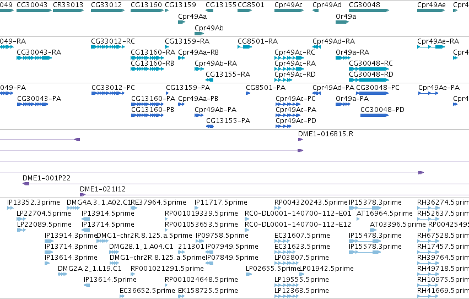
Task: Select the CG30048-RC transcript
Action: [x=369, y=69]
